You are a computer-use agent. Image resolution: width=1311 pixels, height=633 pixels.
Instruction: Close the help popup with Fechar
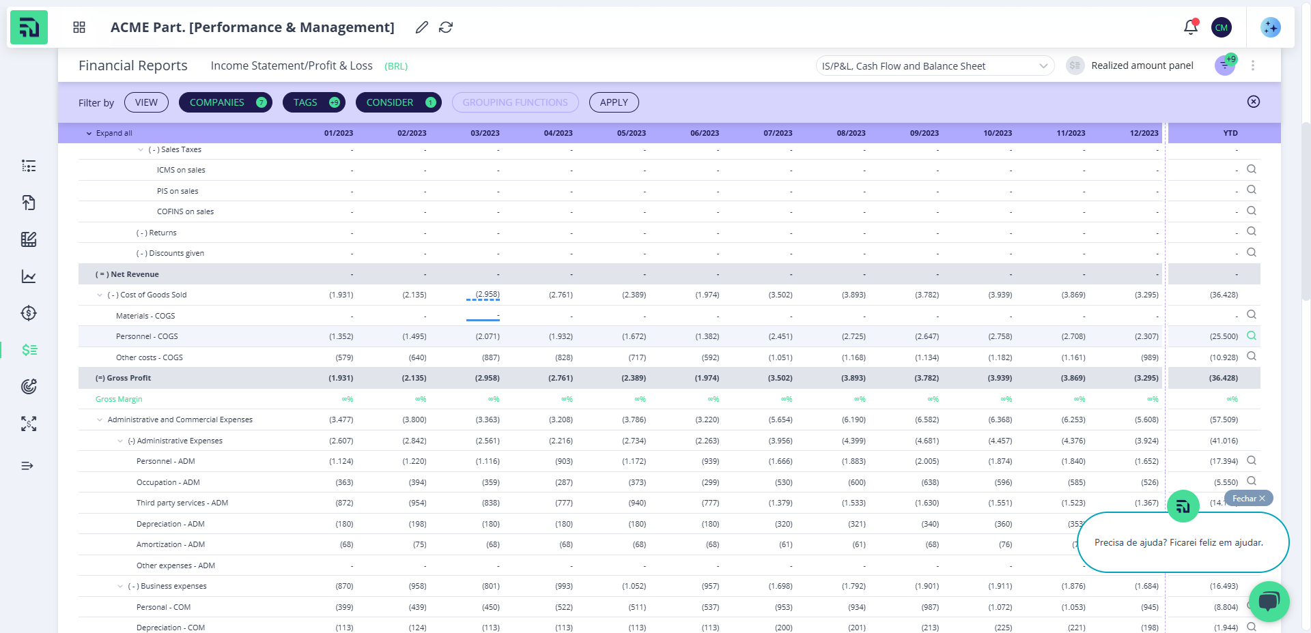pos(1248,499)
